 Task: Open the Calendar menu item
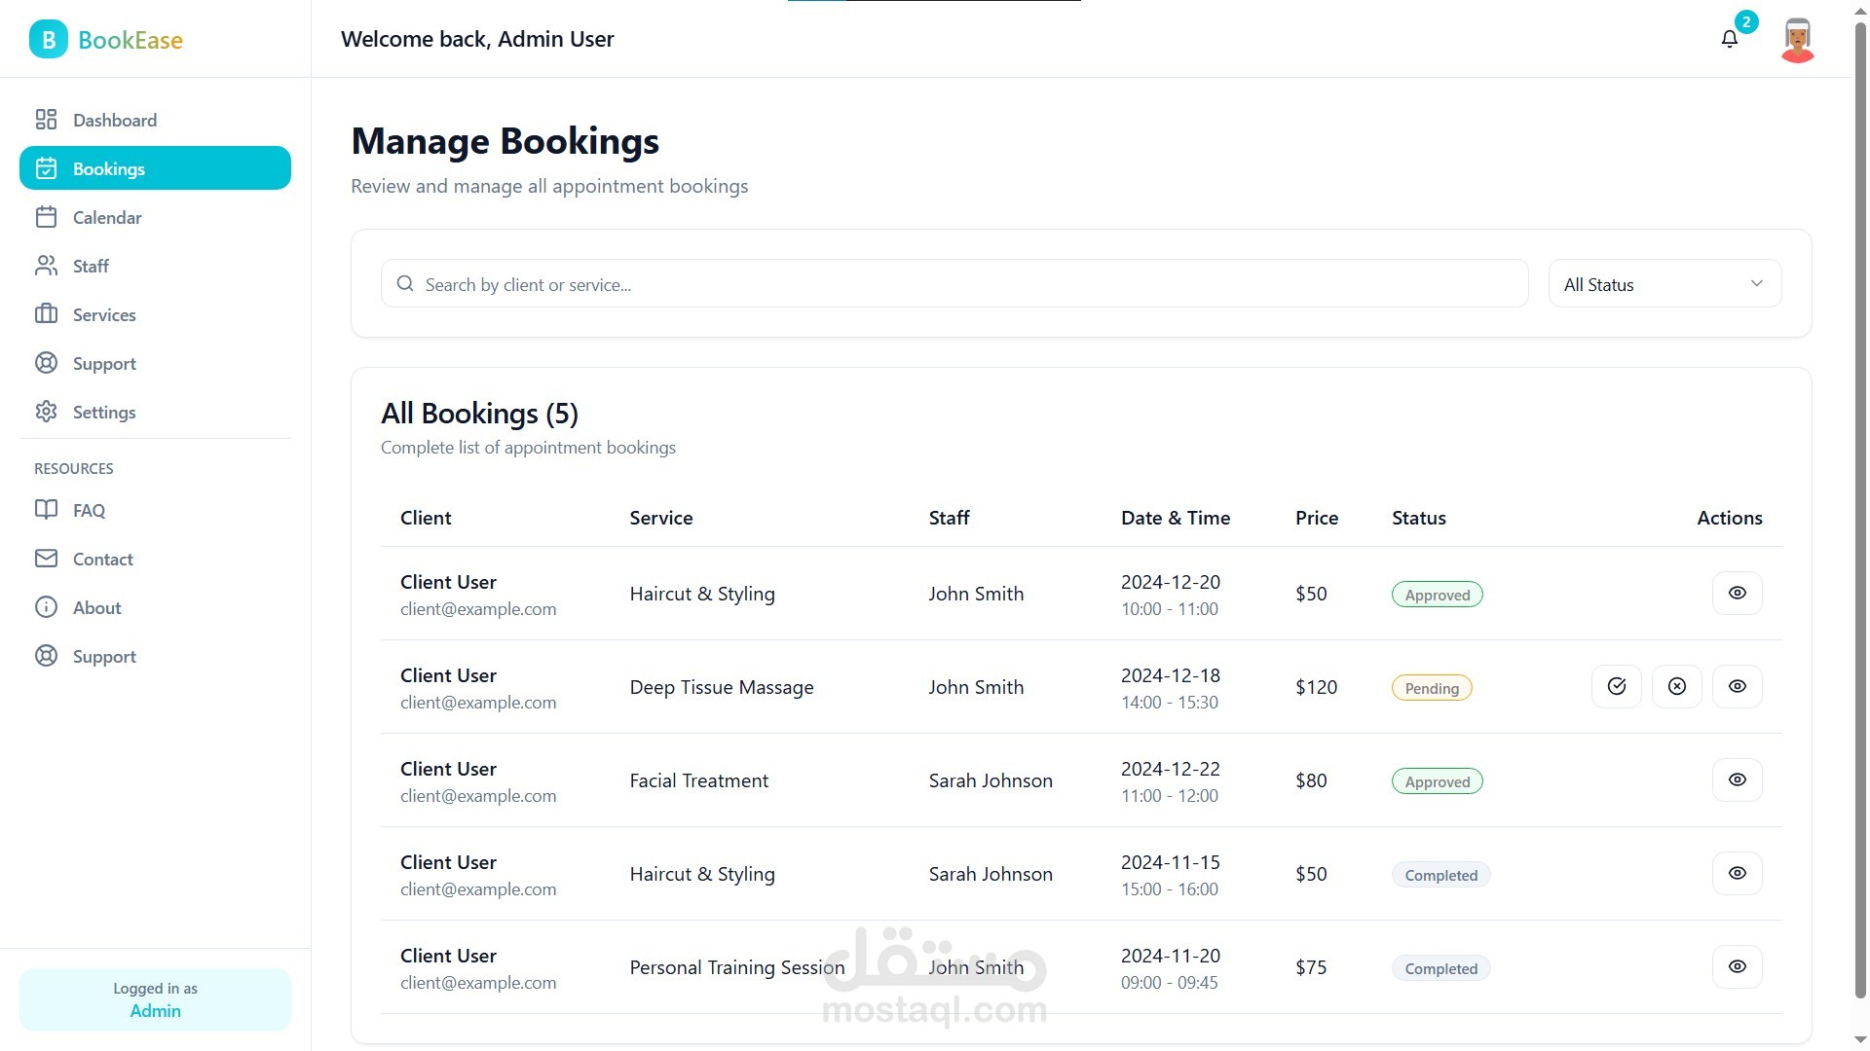107,217
